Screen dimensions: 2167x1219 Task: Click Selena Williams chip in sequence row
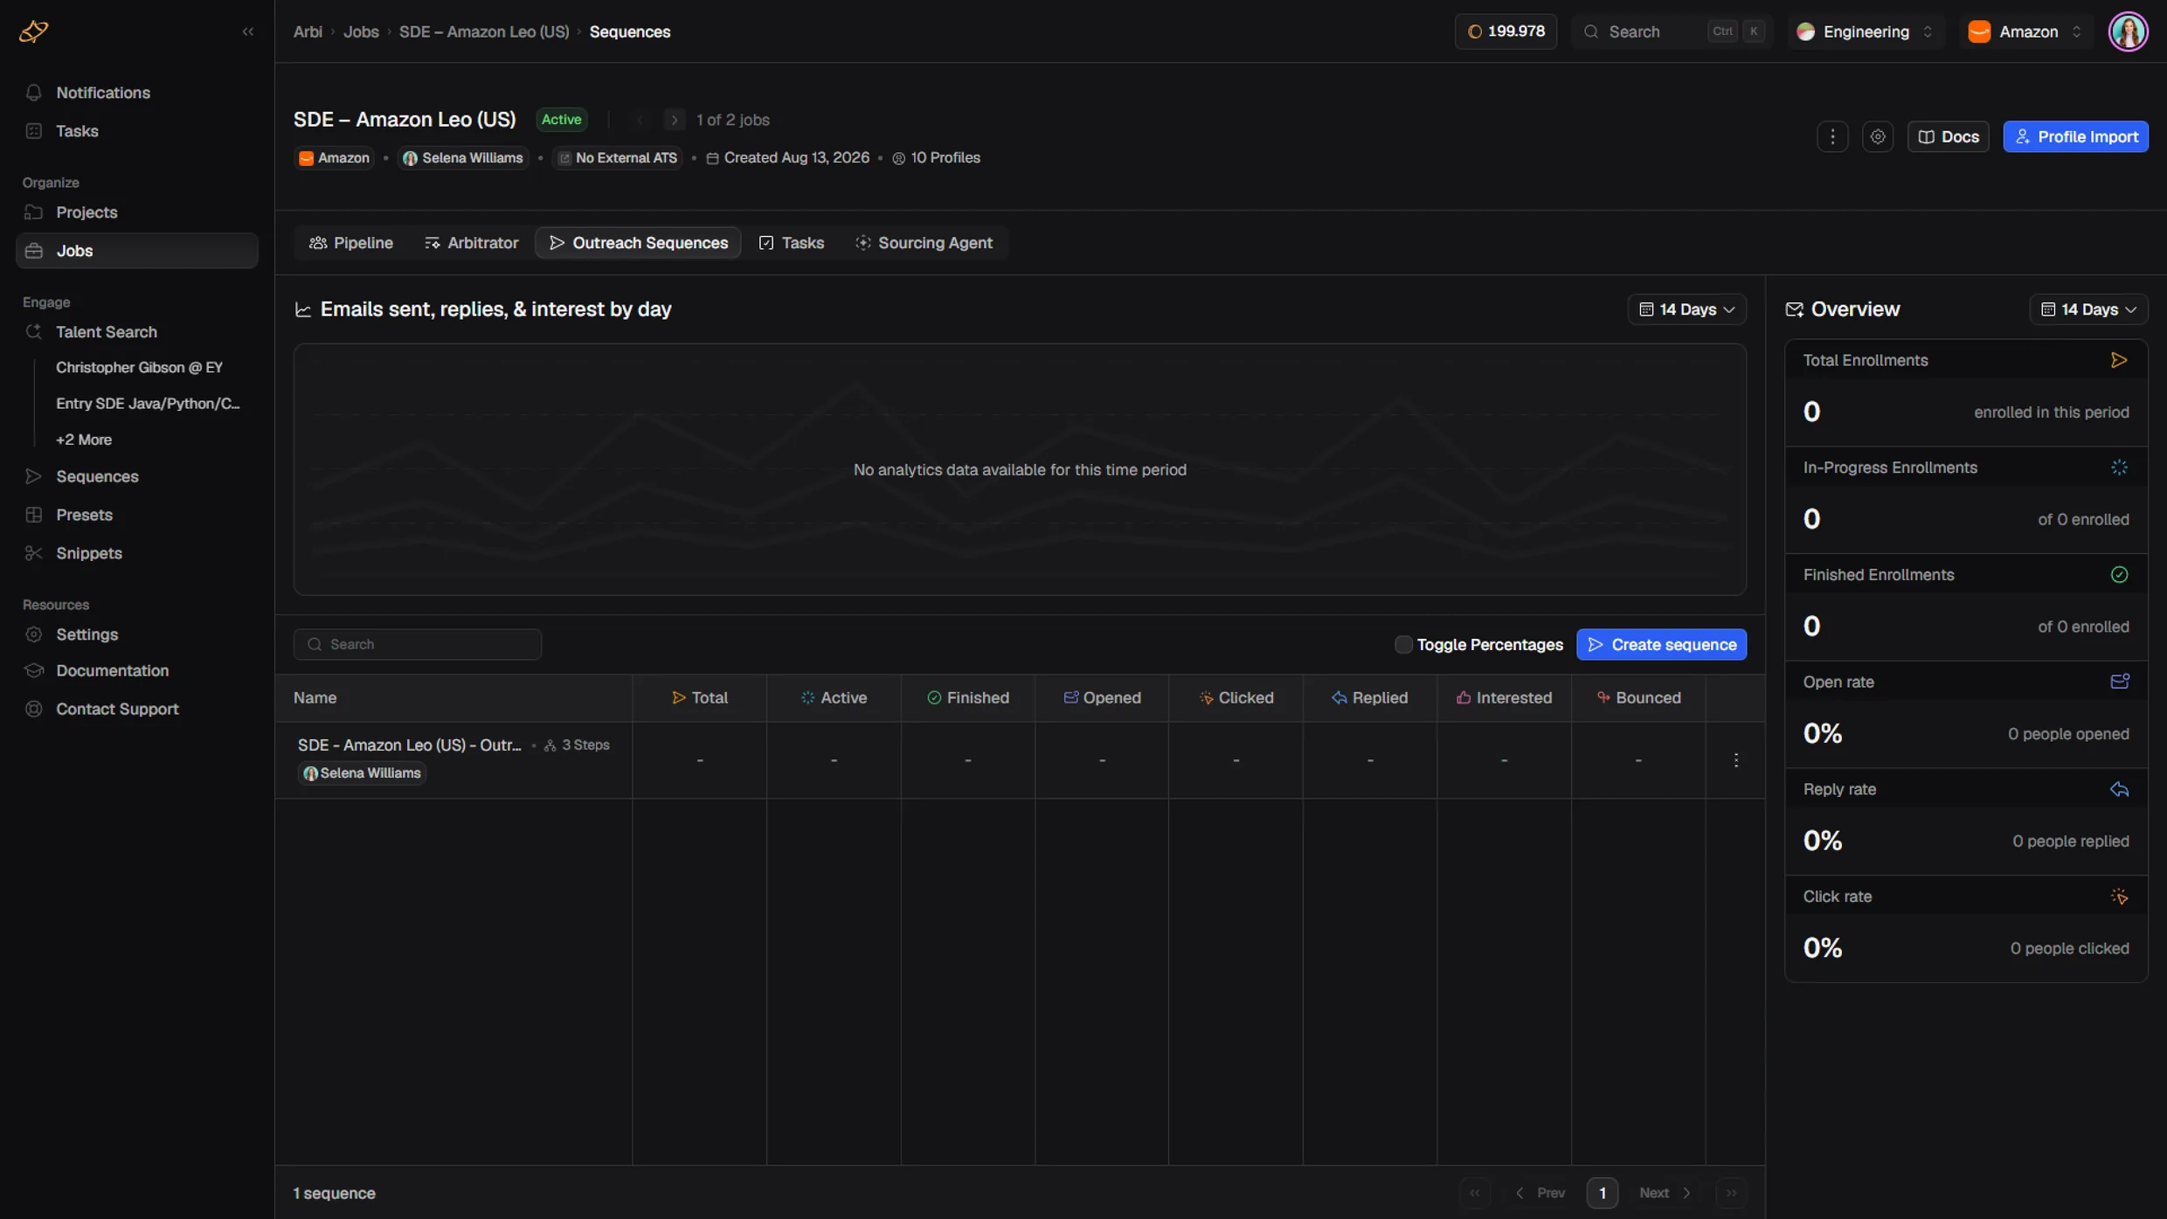362,773
